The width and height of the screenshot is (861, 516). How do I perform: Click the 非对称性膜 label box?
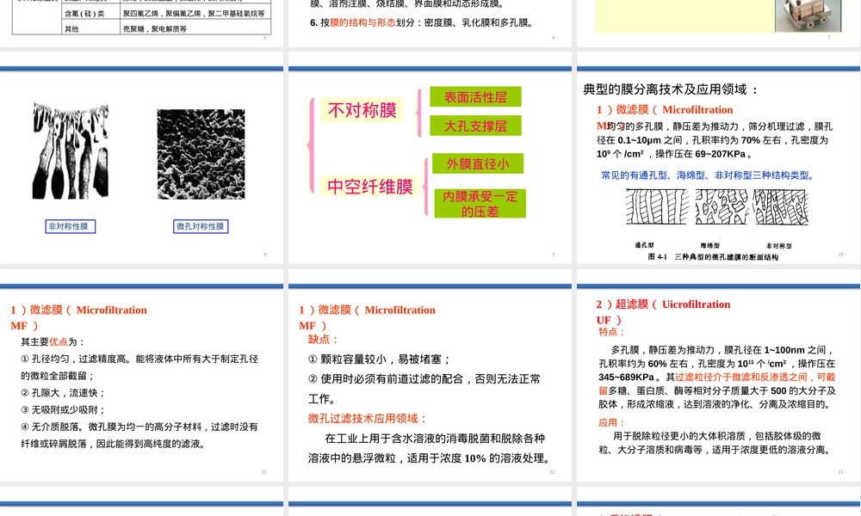[71, 226]
